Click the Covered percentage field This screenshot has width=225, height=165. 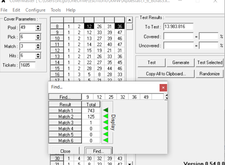tap(209, 36)
